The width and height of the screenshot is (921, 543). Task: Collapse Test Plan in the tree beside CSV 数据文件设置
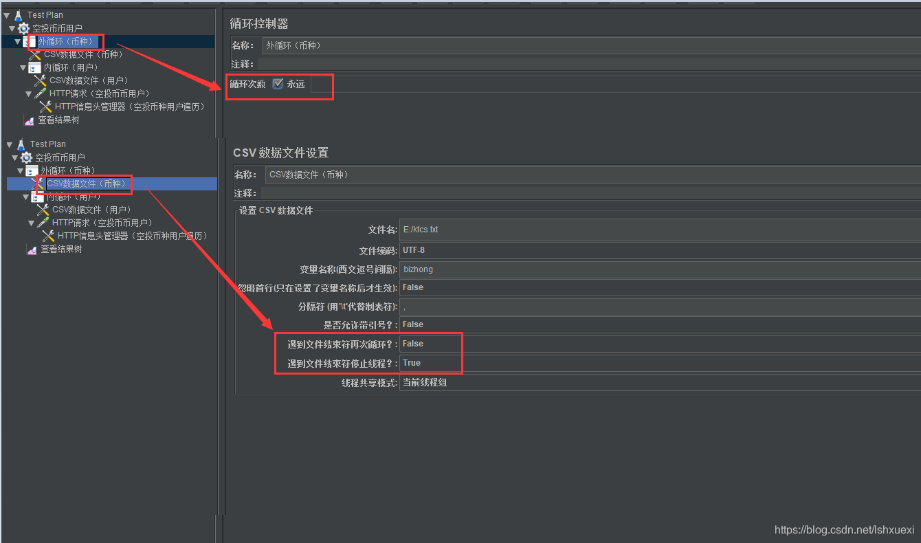[x=10, y=144]
